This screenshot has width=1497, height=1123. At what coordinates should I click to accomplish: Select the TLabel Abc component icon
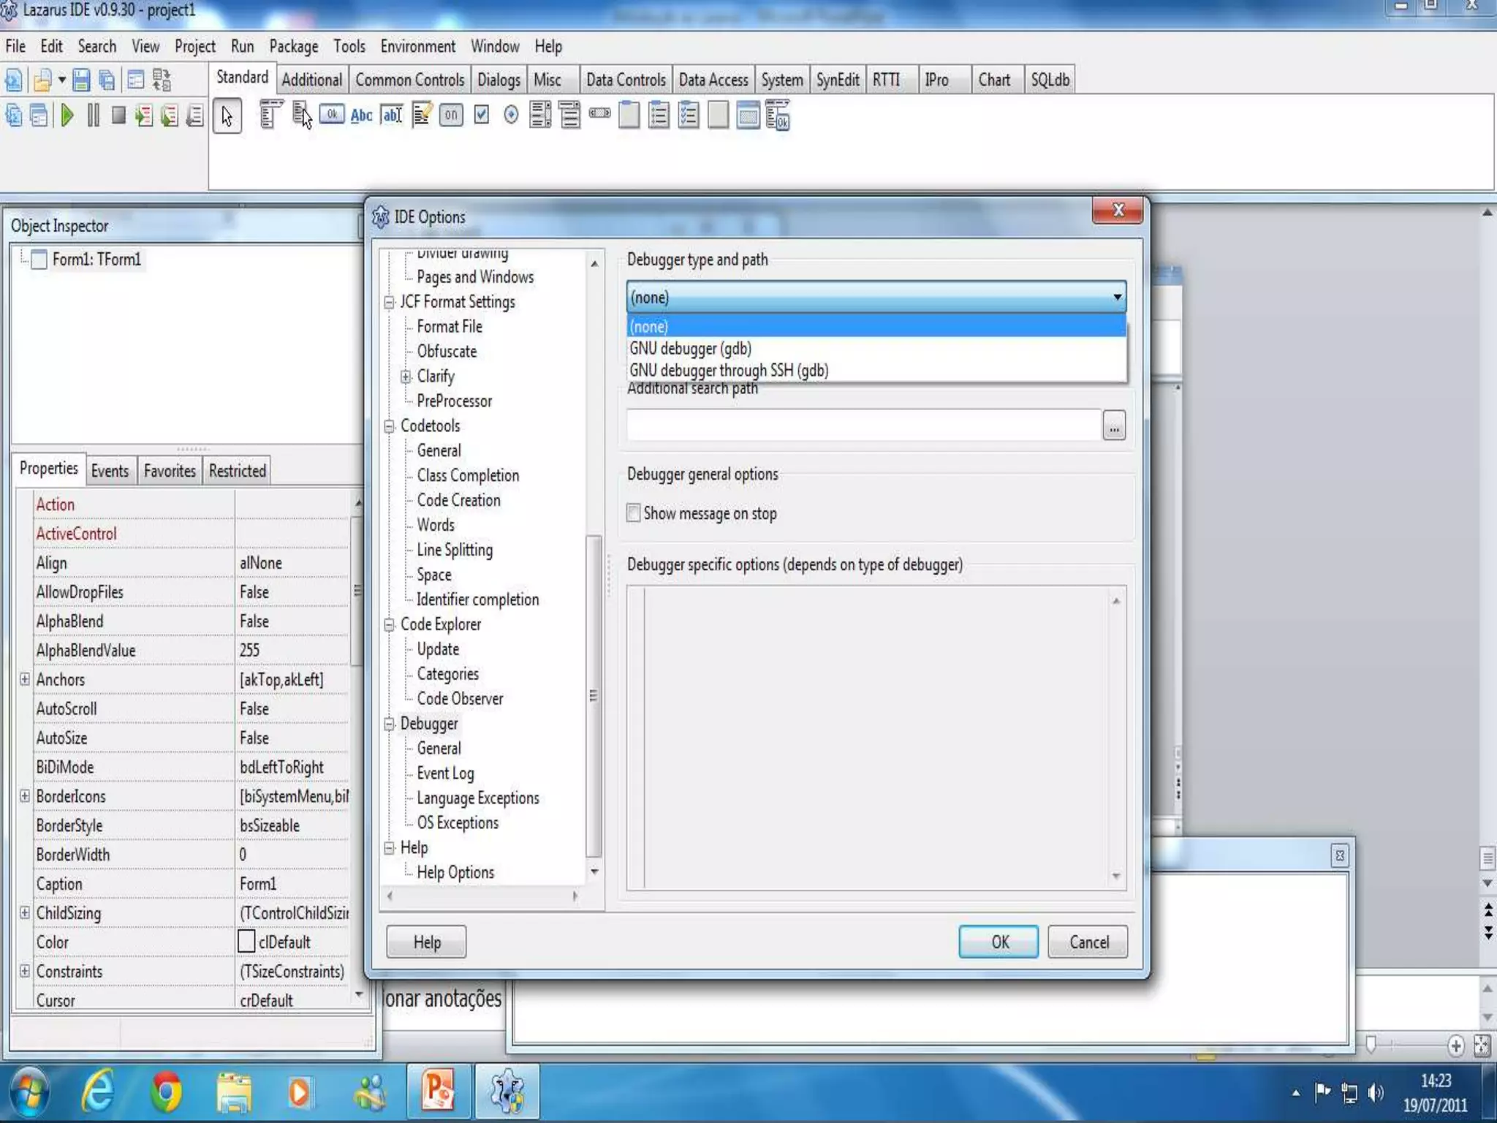(x=361, y=116)
